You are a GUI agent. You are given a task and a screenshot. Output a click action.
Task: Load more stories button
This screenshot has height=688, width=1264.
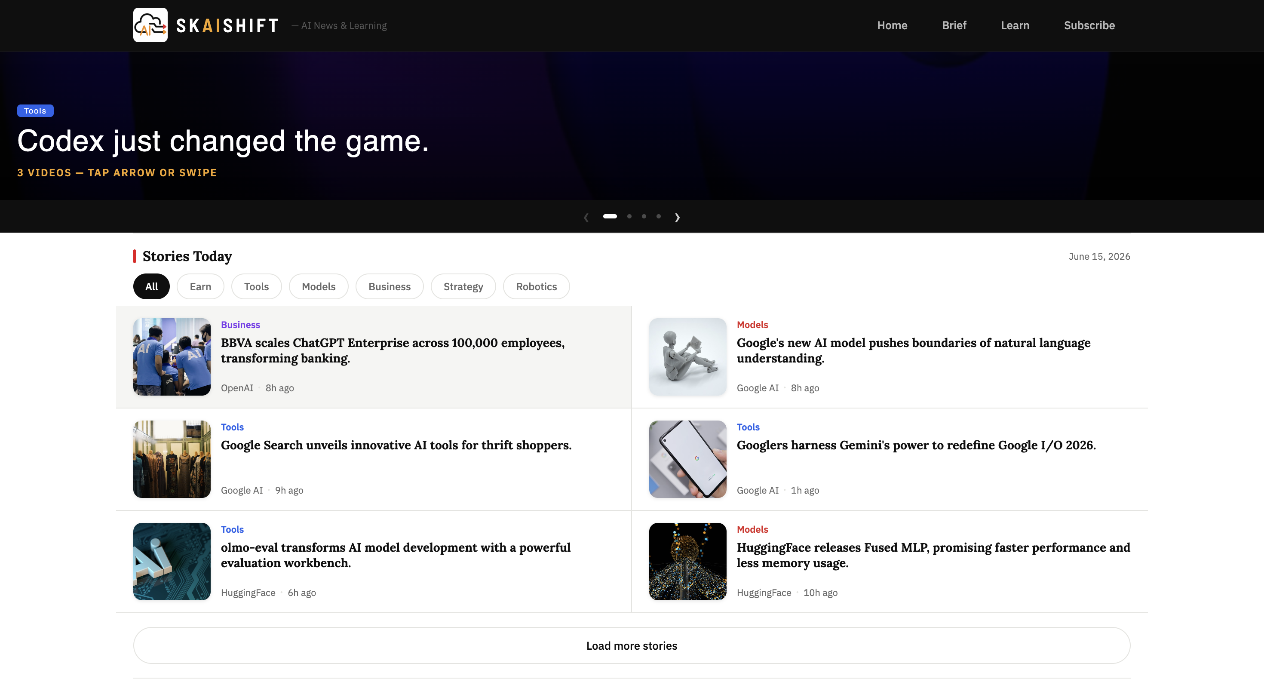click(632, 646)
